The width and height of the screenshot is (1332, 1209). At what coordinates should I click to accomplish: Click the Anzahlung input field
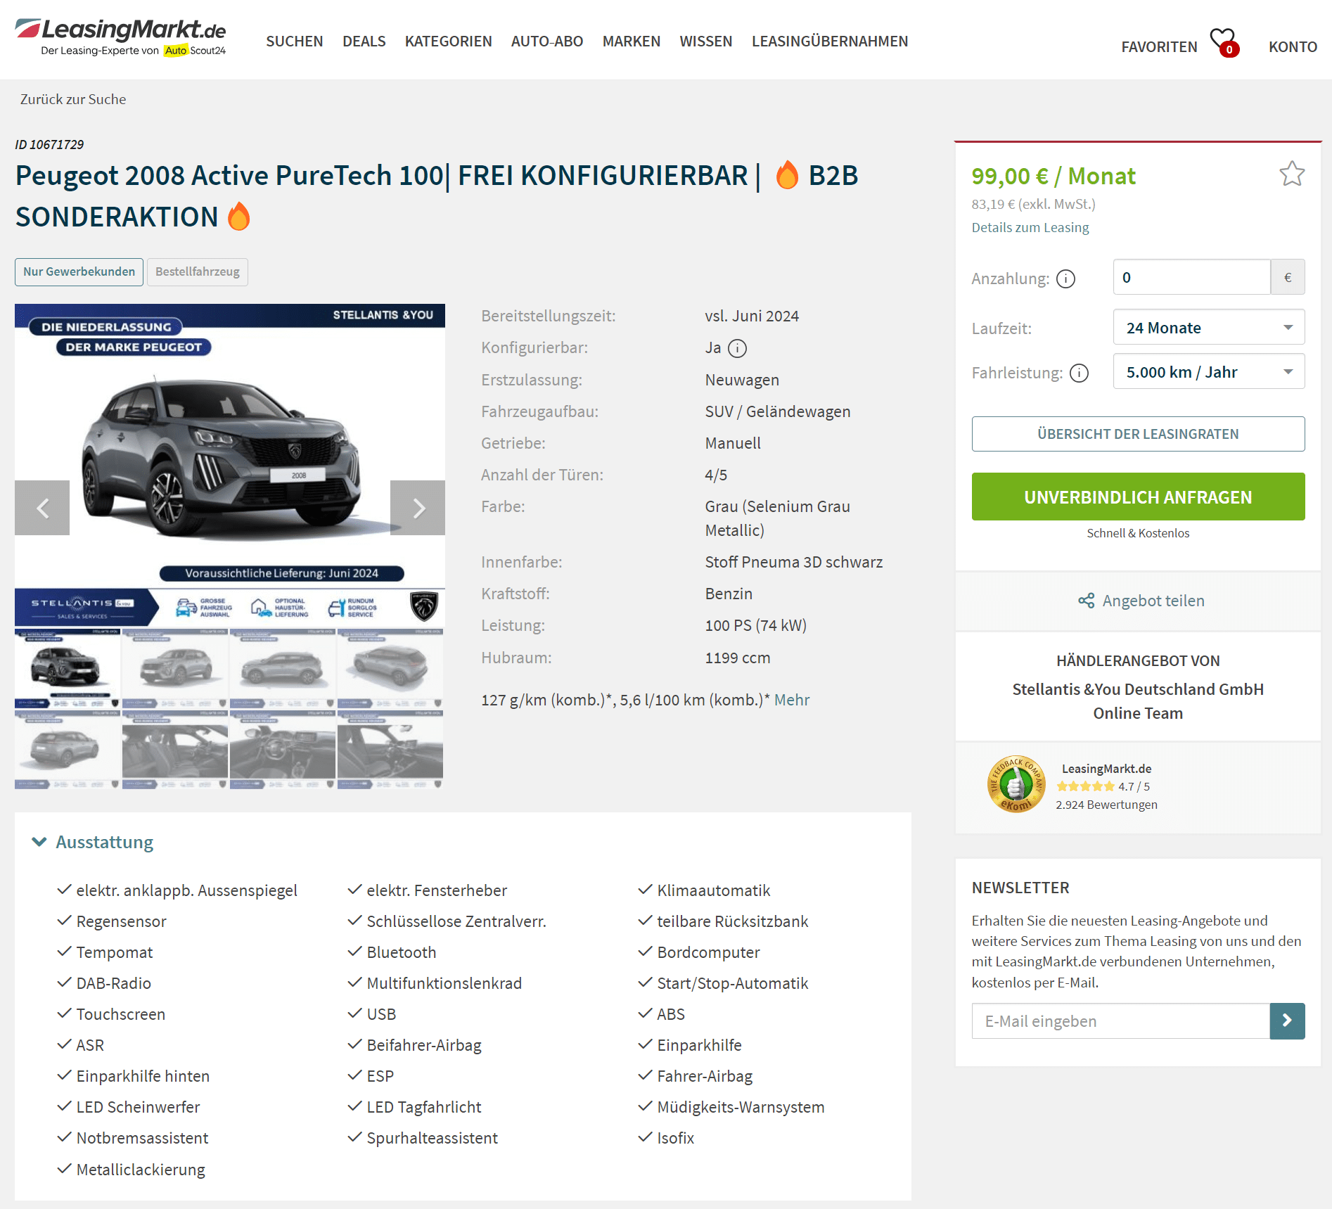[x=1191, y=277]
